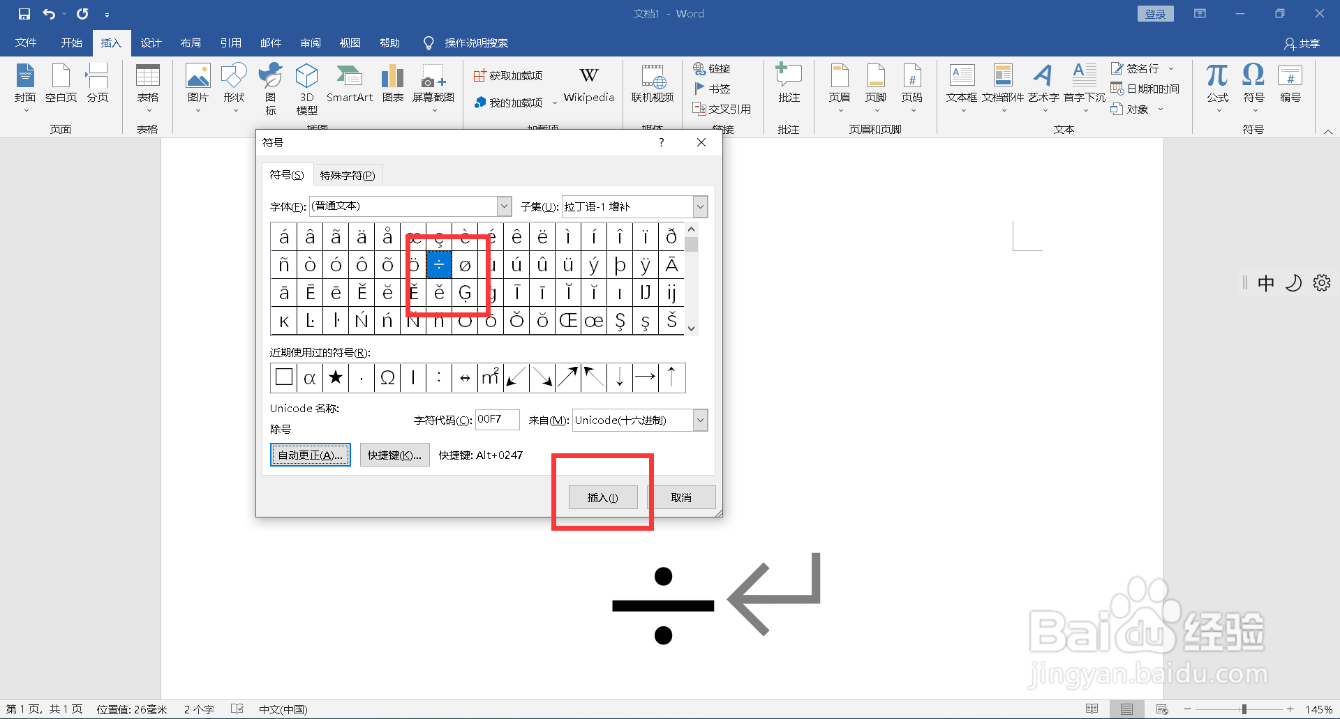This screenshot has height=719, width=1340.
Task: Open the Table (表格) insert menu
Action: pos(147,87)
